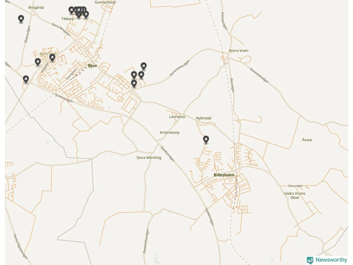Select the Södra Vrams fälad label

(x=295, y=195)
